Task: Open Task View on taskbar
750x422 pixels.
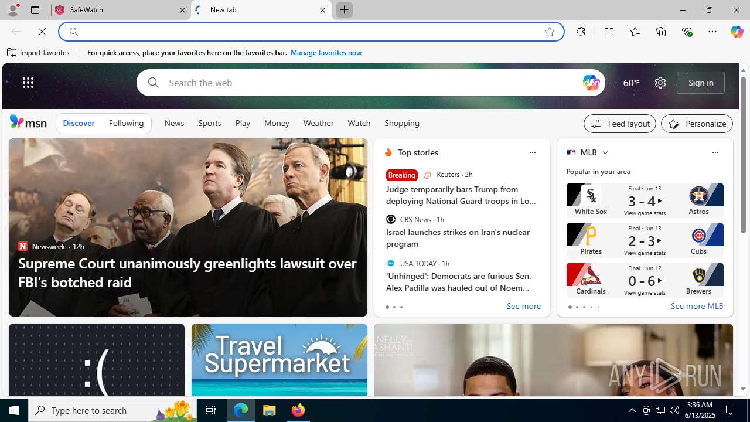Action: pos(211,410)
